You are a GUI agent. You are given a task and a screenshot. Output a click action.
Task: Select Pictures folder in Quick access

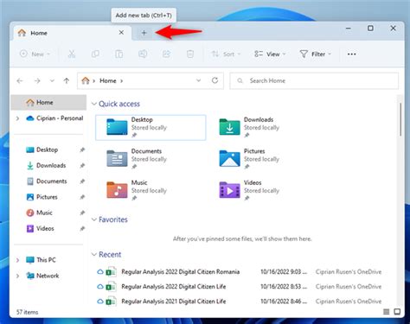click(249, 159)
